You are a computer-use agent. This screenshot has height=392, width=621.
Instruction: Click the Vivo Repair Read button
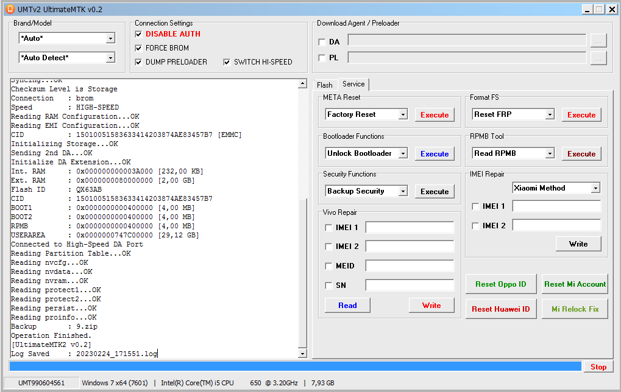tap(347, 306)
